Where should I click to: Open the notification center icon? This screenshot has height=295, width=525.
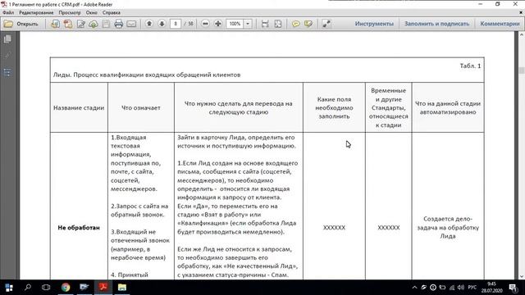513,288
